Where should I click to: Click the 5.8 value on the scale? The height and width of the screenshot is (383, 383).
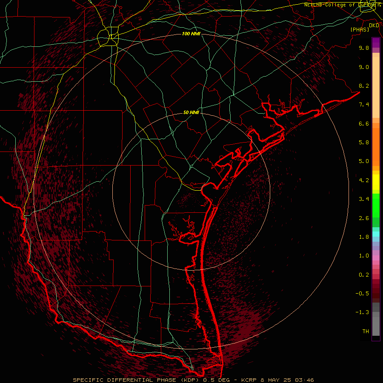pyautogui.click(x=364, y=143)
